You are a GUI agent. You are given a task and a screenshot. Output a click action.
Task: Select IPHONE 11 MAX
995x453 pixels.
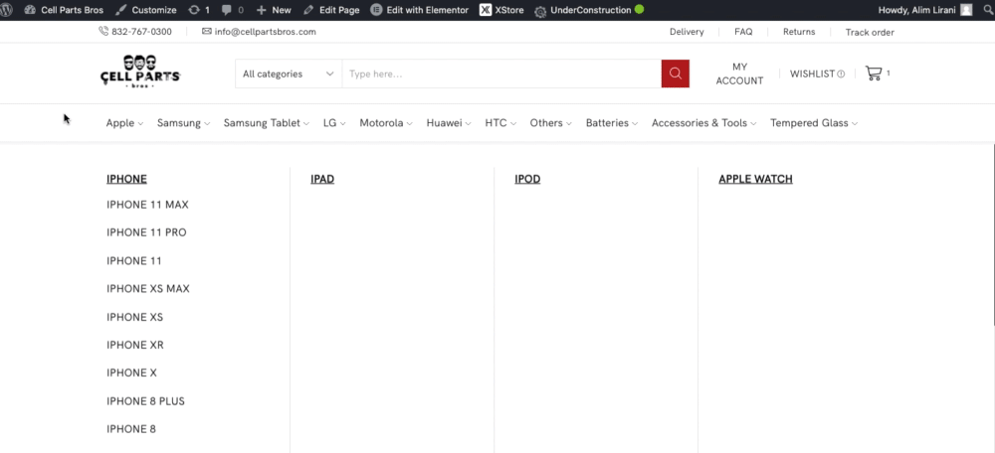coord(148,205)
